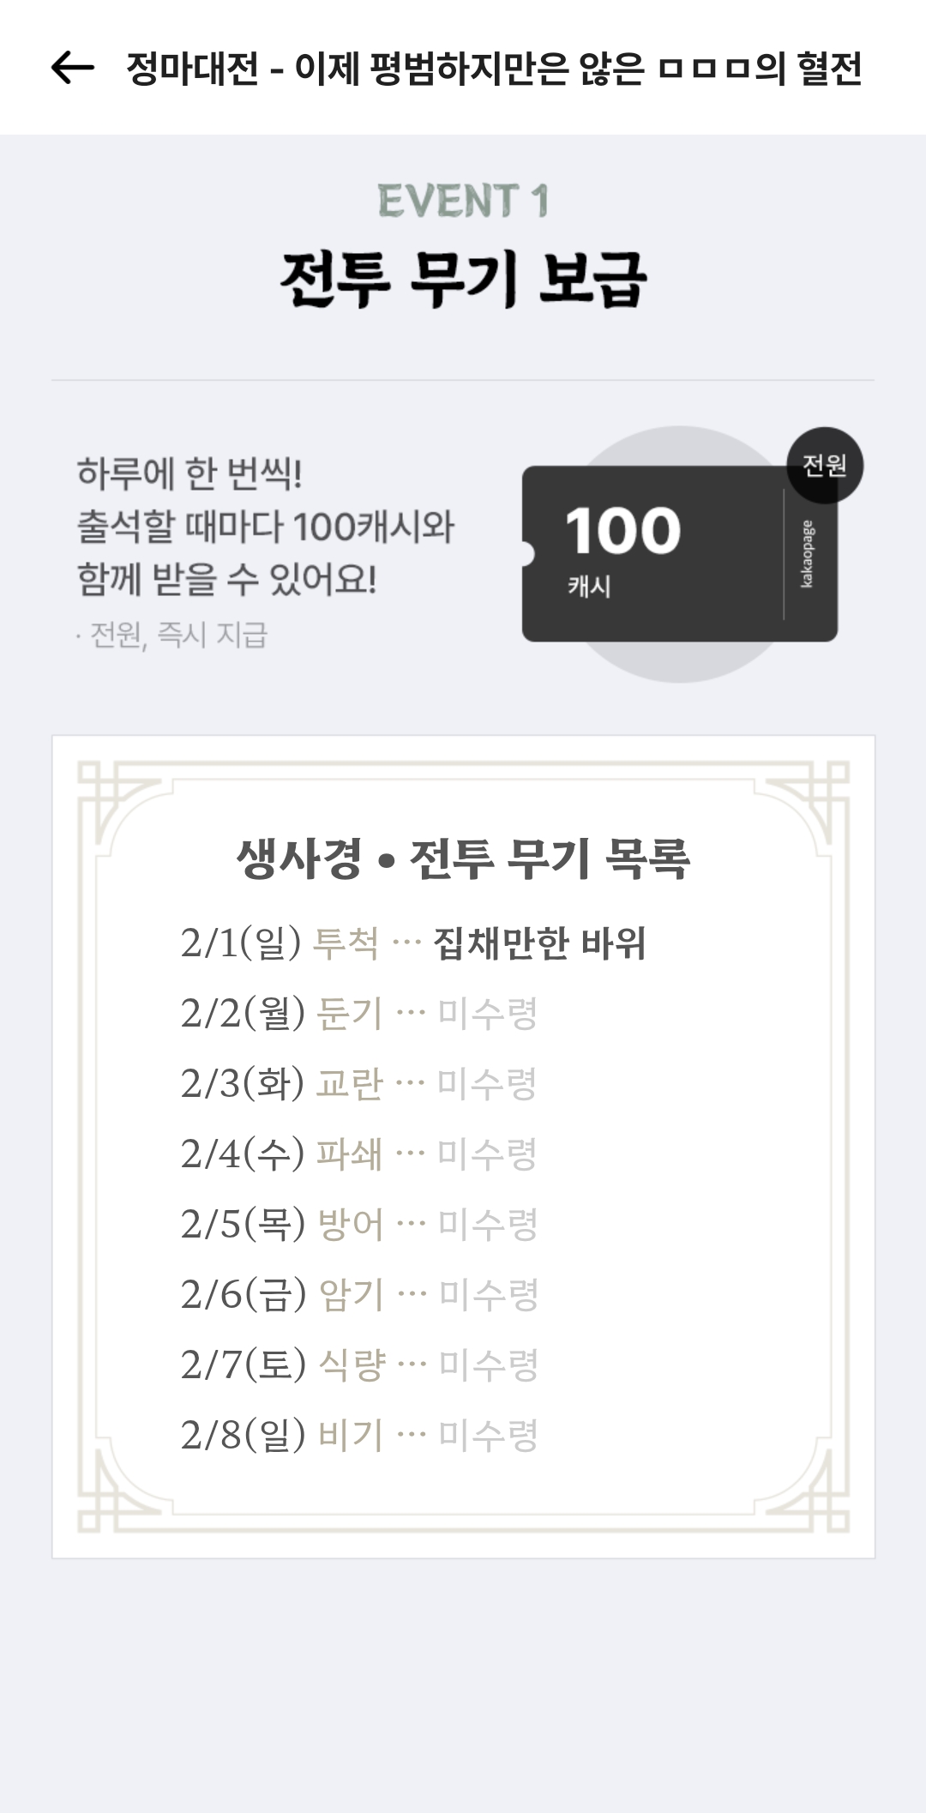This screenshot has width=926, height=1813.
Task: Select the 2/2(월) 둔기 미수령 row
Action: click(358, 1013)
